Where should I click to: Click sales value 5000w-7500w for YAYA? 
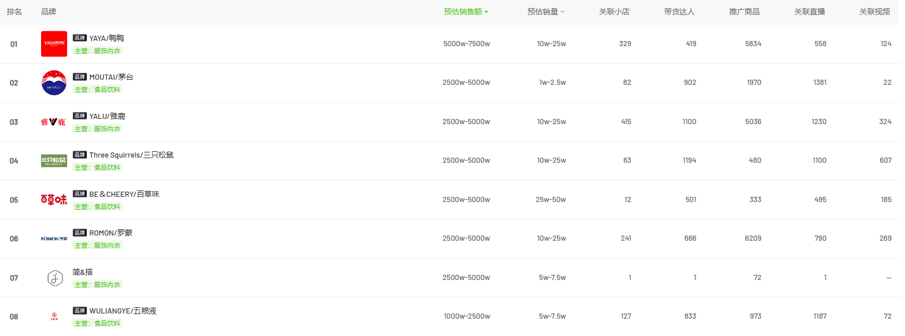click(466, 44)
